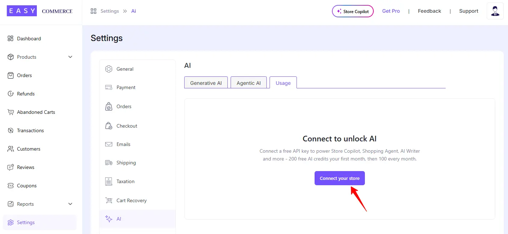Open Emails settings section
This screenshot has height=234, width=508.
point(137,144)
